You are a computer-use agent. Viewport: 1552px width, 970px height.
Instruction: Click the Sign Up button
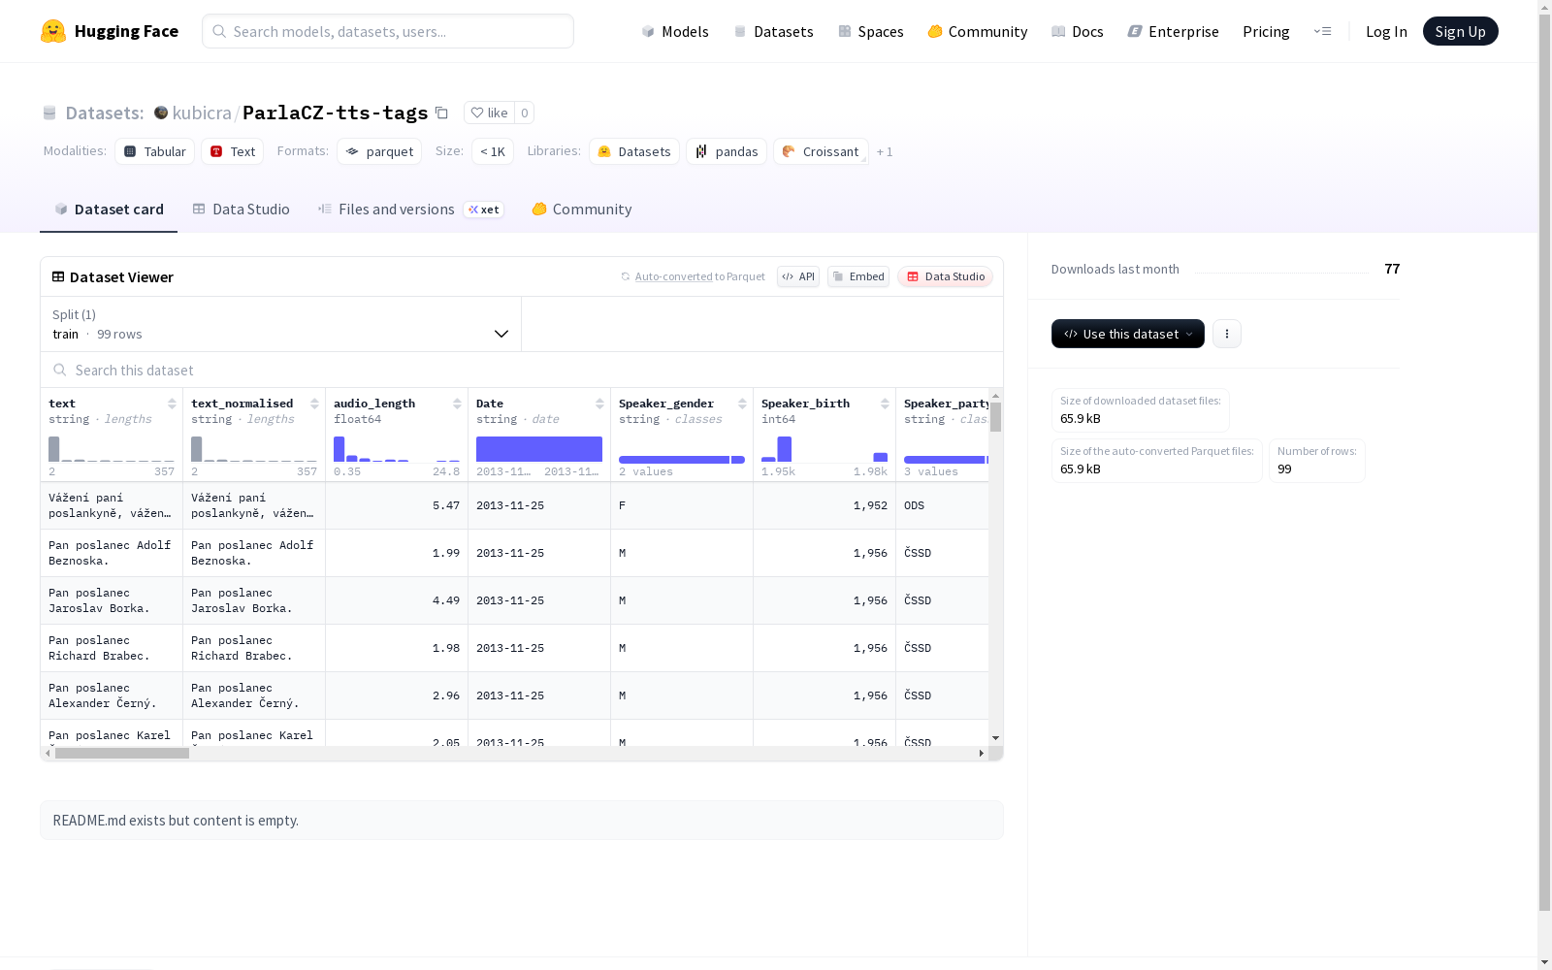point(1461,31)
